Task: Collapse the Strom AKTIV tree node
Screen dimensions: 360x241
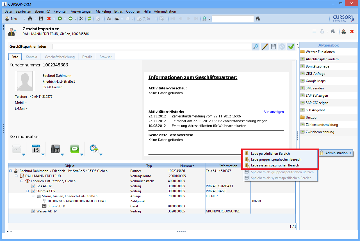Action: (x=28, y=191)
